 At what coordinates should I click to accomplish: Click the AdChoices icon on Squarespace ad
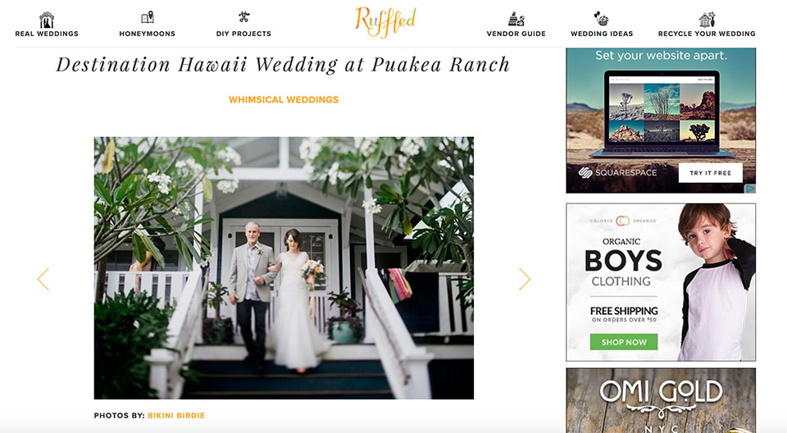click(750, 189)
